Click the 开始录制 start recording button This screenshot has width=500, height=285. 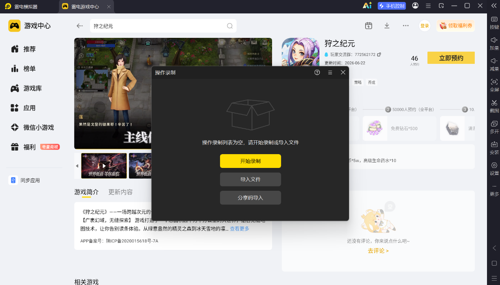[250, 161]
